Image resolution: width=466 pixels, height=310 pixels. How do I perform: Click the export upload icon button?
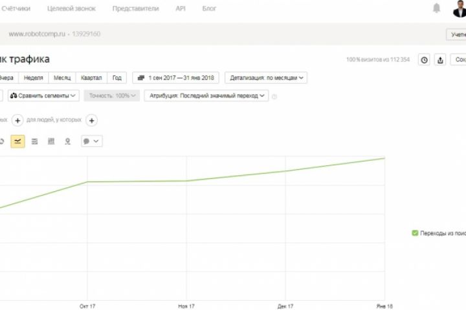tap(441, 60)
